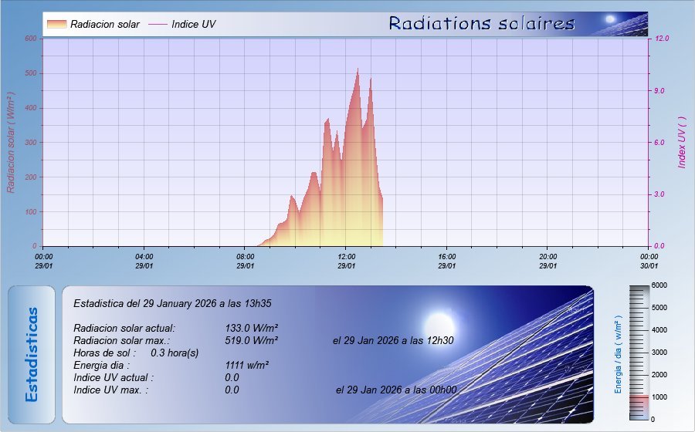Click the Horas de sol 0.3 hora(s) line
This screenshot has width=695, height=432.
pyautogui.click(x=136, y=353)
